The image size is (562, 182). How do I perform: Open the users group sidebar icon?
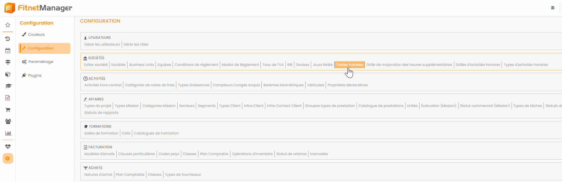8,121
